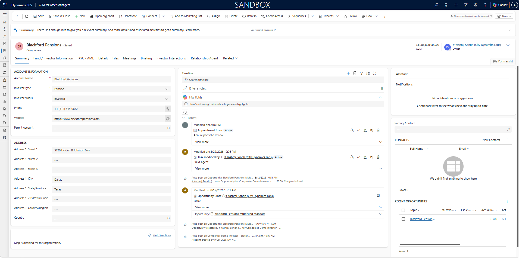Select the Blackford Pension opportunity row checkbox

coord(403,219)
